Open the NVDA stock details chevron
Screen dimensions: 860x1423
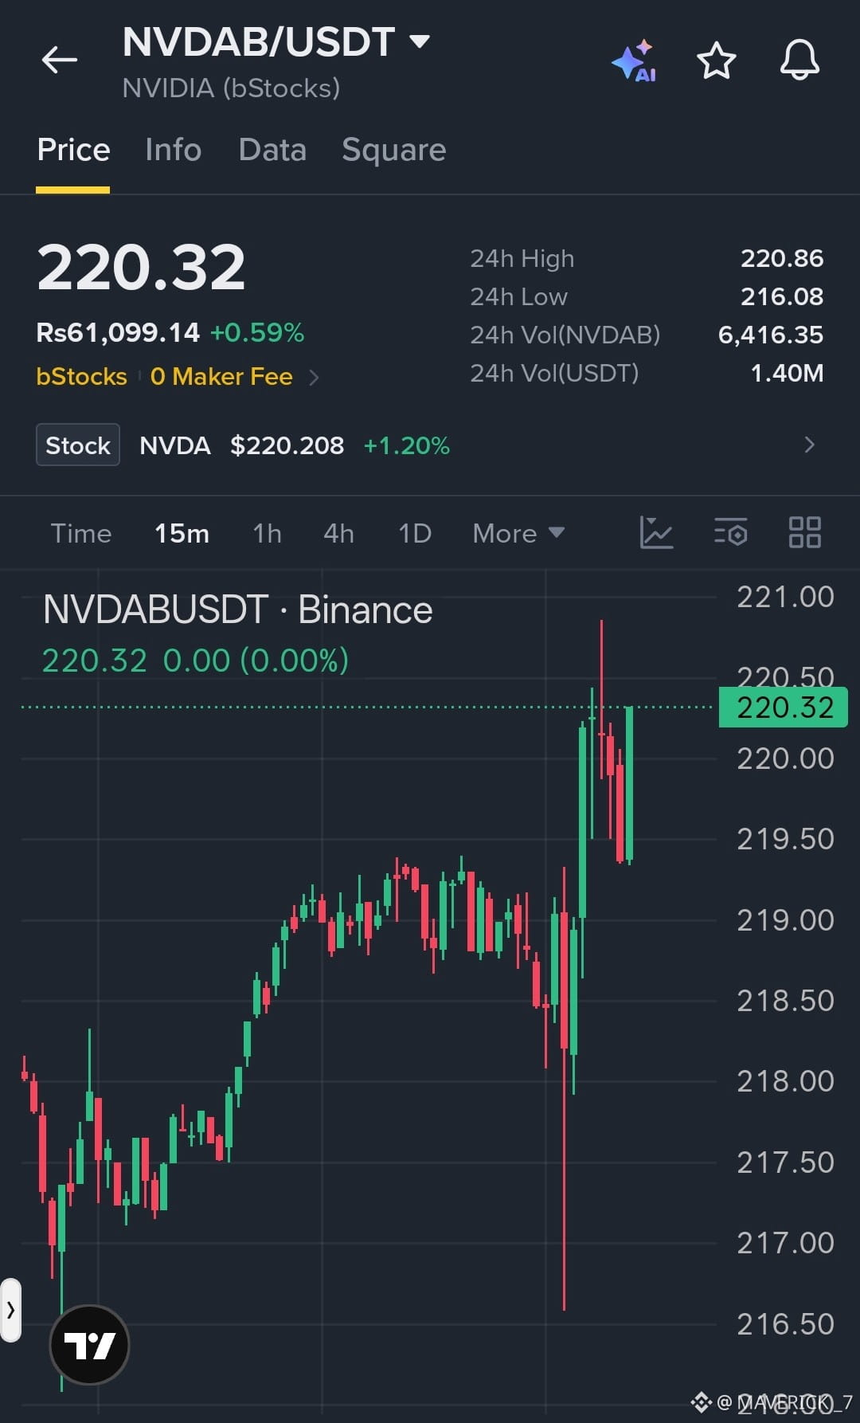click(809, 445)
